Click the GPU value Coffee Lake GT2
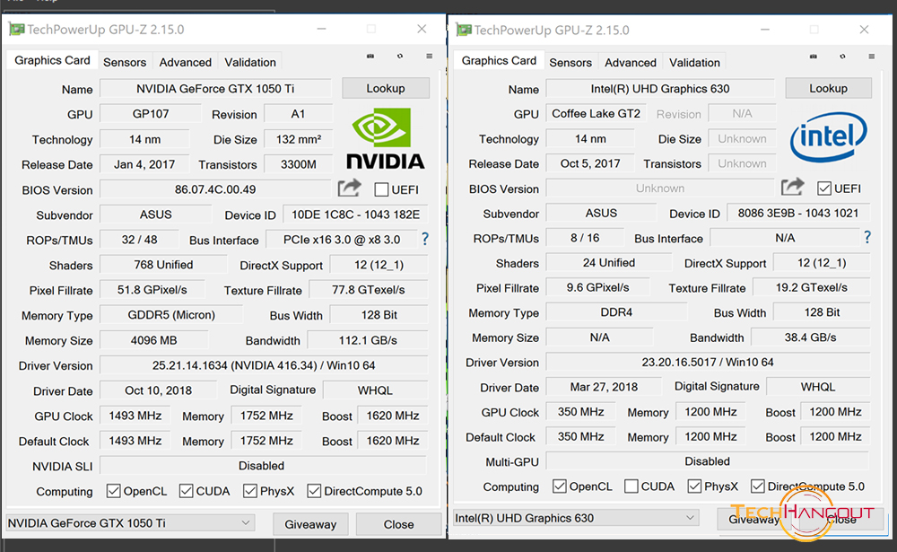Viewport: 897px width, 552px height. pyautogui.click(x=597, y=113)
